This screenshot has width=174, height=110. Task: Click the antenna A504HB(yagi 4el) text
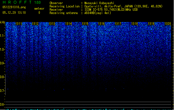[98, 13]
